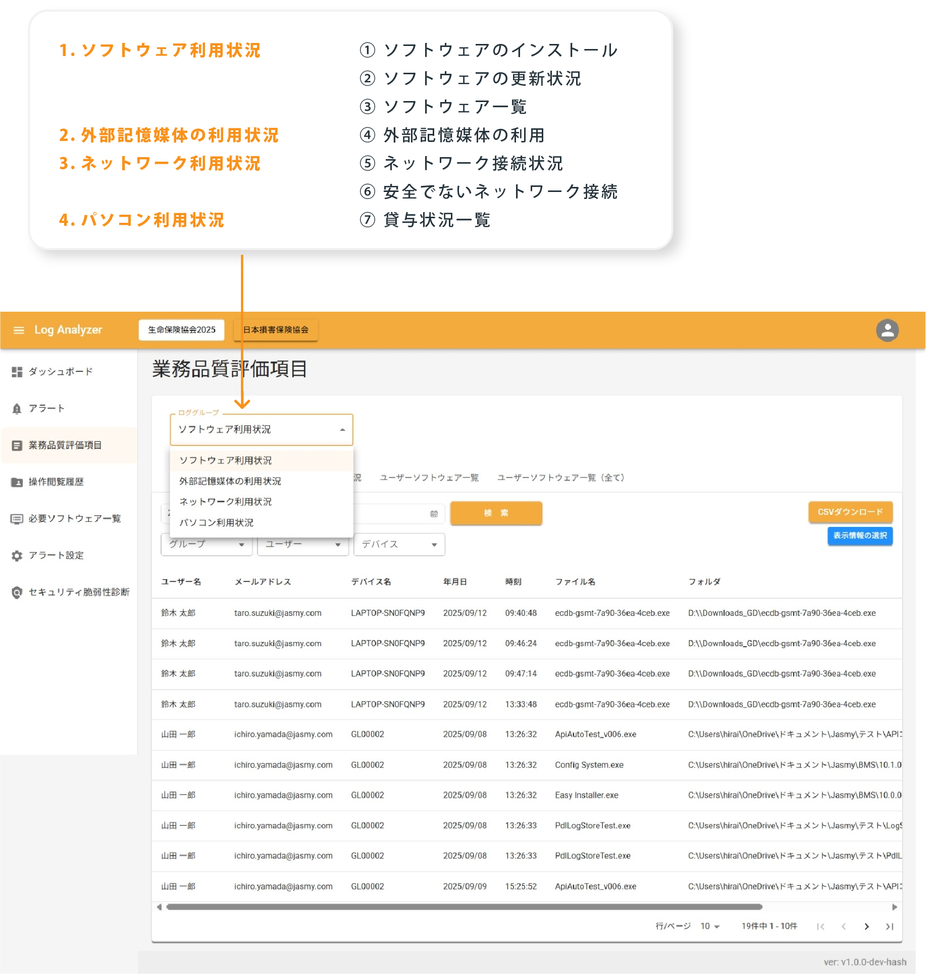Image resolution: width=926 pixels, height=974 pixels.
Task: Open アラート設定 gear item
Action: click(56, 556)
